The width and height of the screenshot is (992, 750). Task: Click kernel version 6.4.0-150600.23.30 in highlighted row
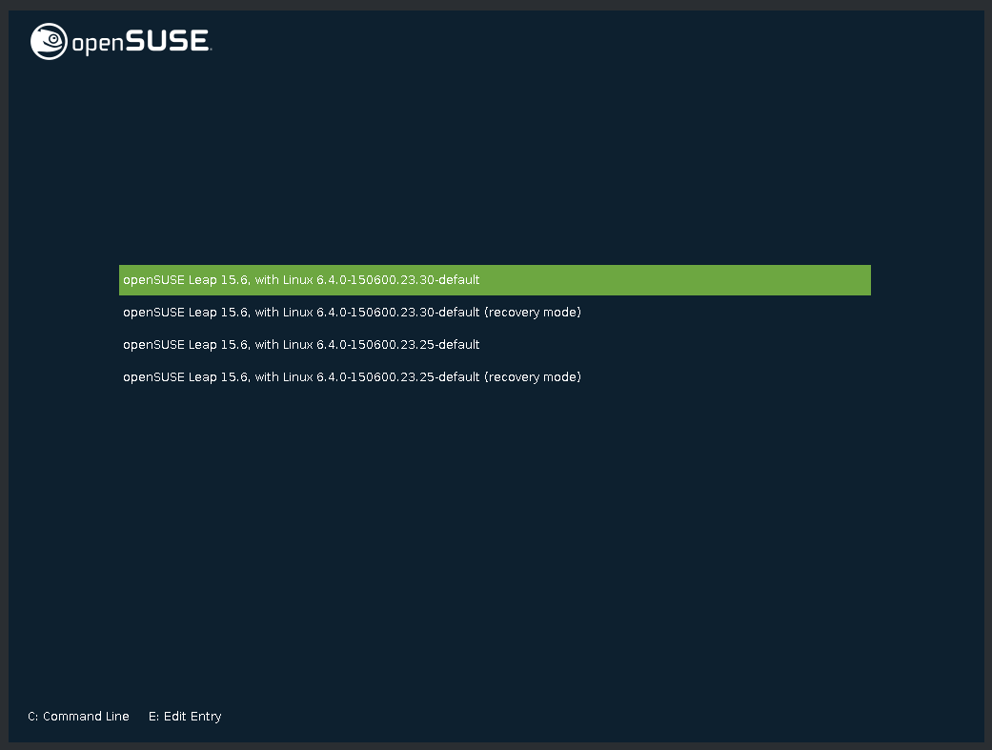[x=375, y=280]
